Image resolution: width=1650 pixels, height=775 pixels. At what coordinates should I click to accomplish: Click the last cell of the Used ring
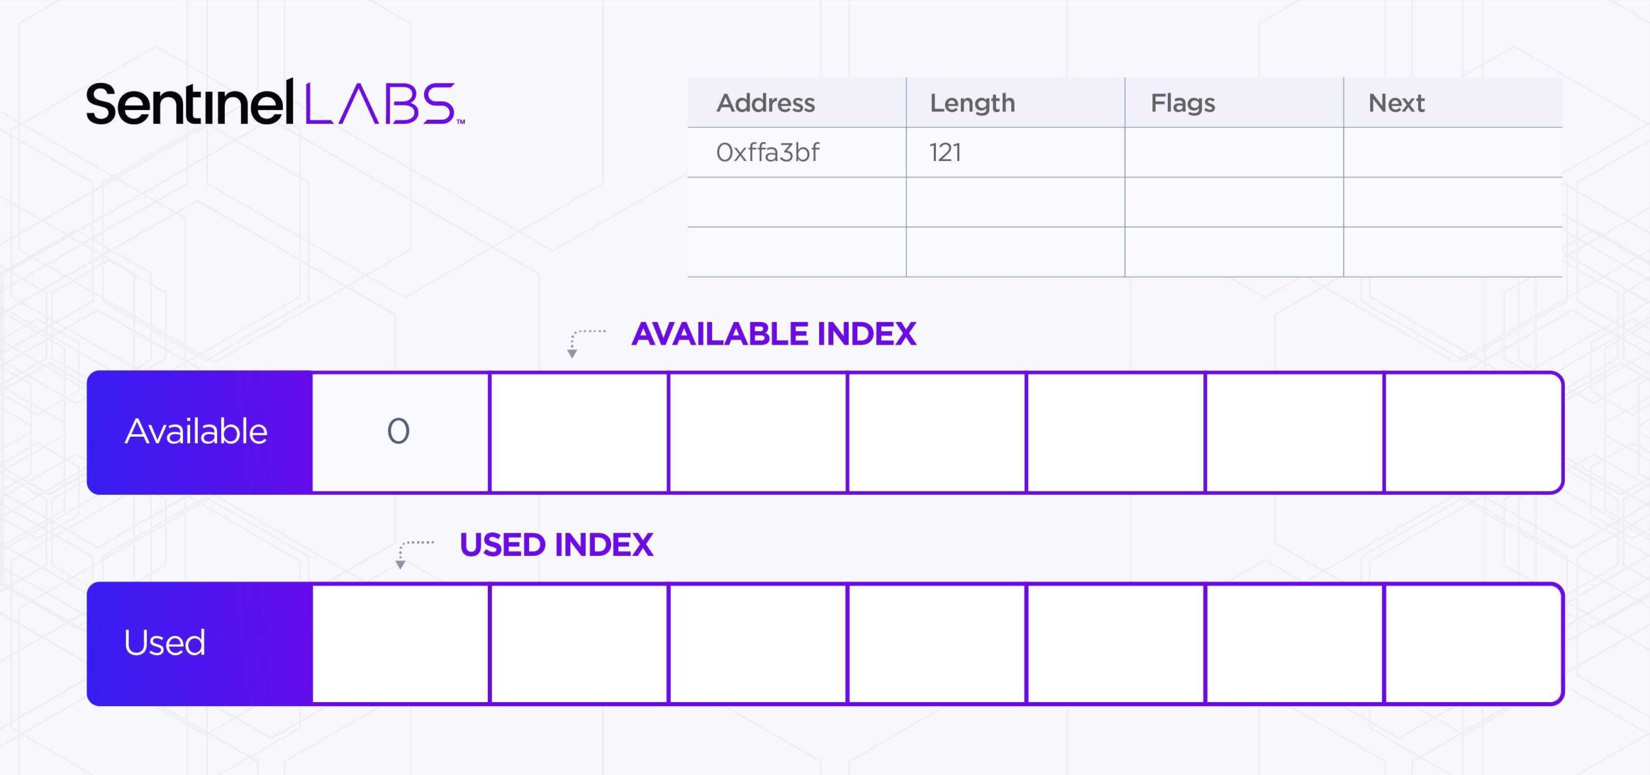coord(1473,643)
